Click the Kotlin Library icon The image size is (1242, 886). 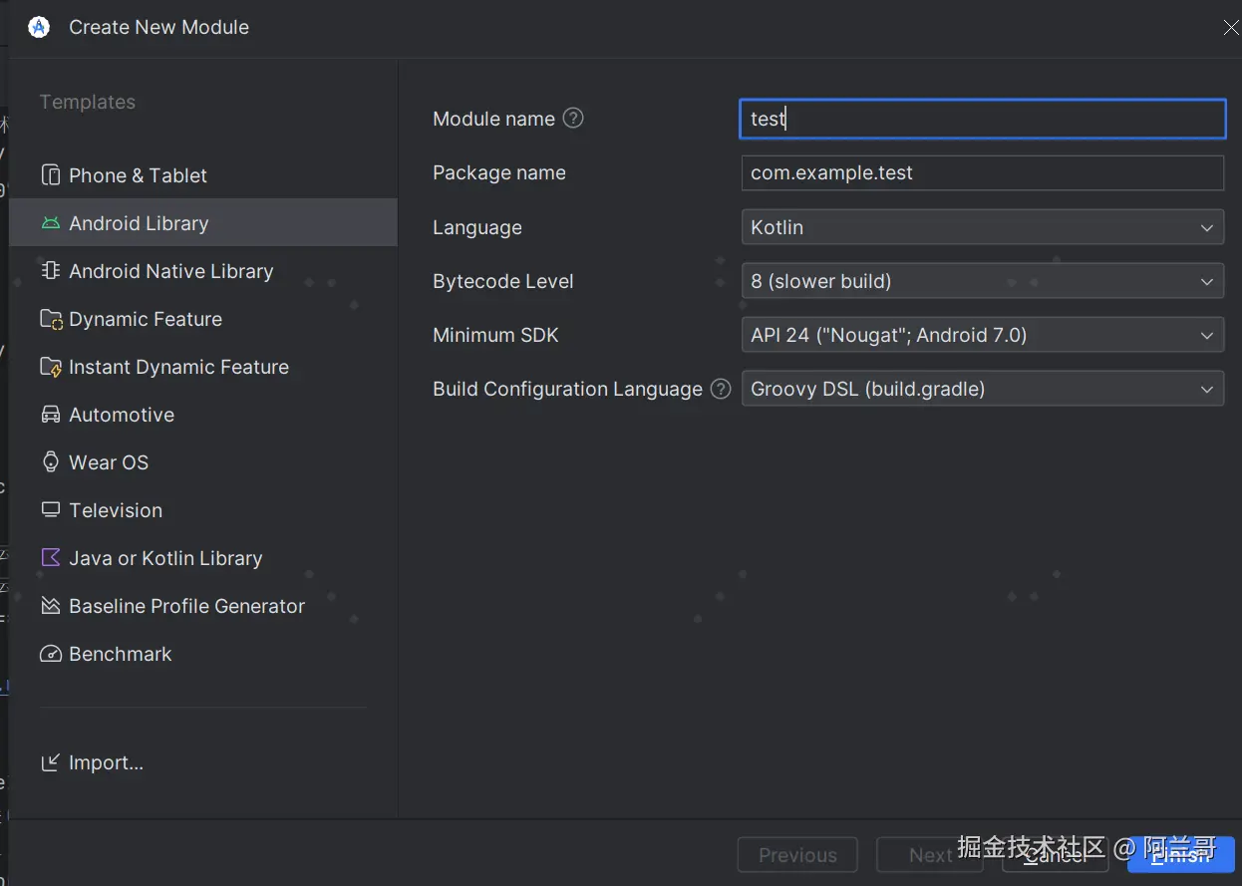coord(50,558)
